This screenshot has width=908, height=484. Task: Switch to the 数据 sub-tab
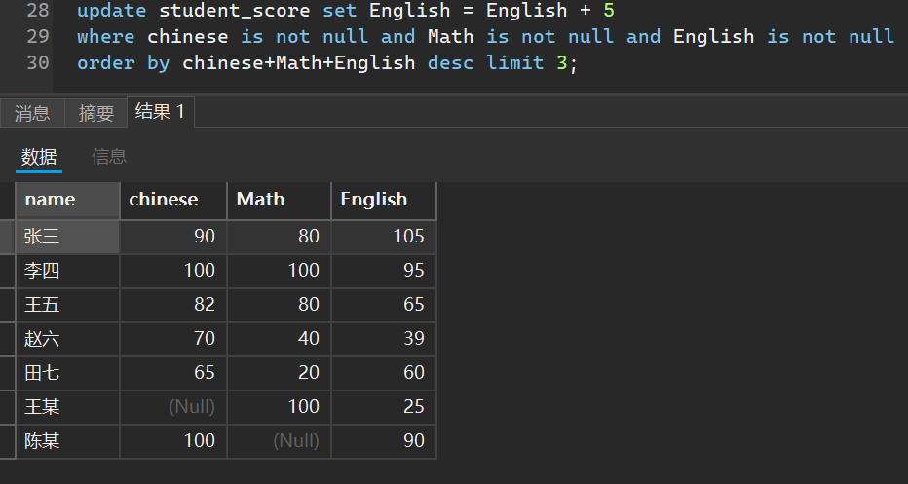point(39,157)
